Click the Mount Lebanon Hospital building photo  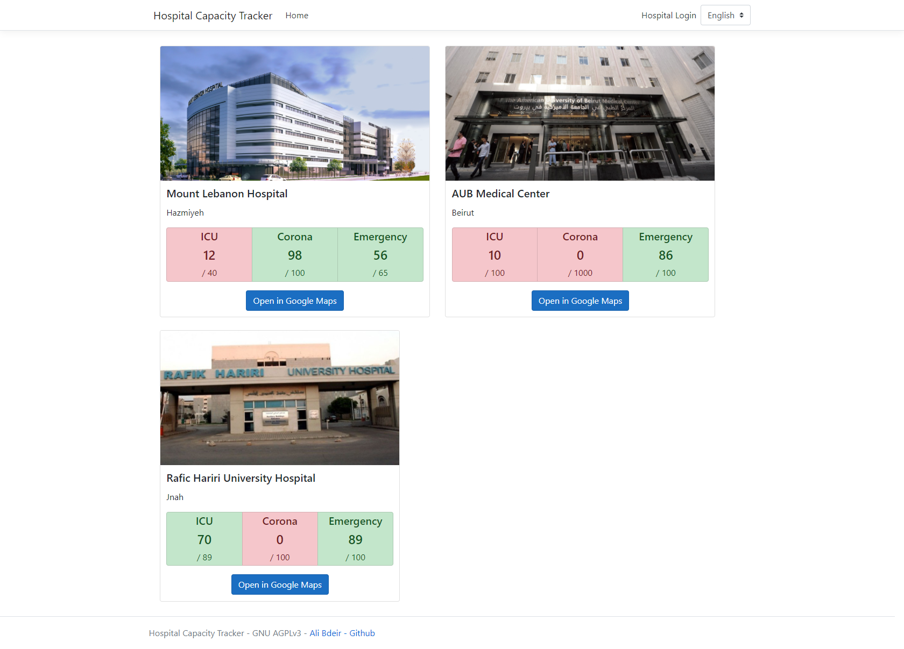click(295, 113)
